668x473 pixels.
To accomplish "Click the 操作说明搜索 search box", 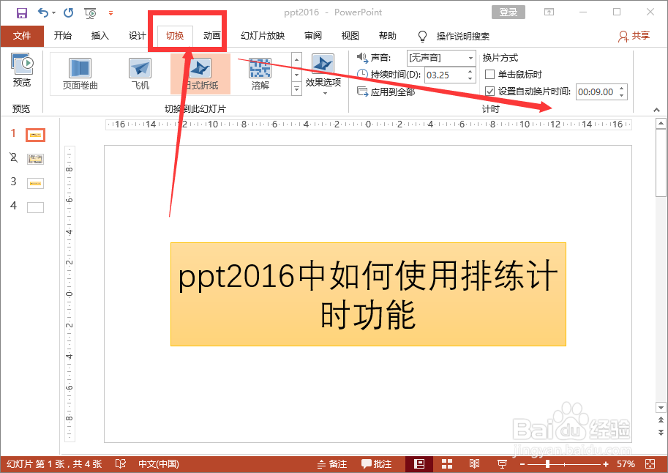I will 462,37.
